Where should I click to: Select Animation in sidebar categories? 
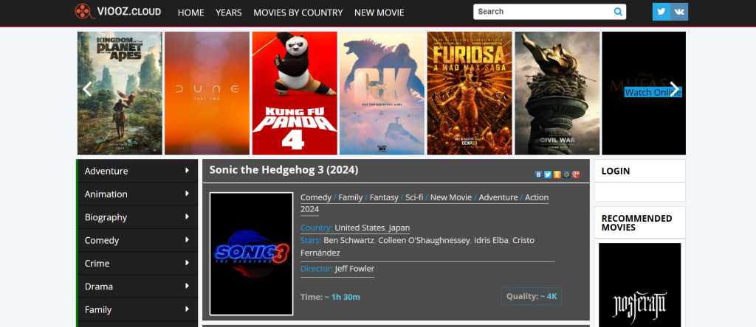click(106, 194)
